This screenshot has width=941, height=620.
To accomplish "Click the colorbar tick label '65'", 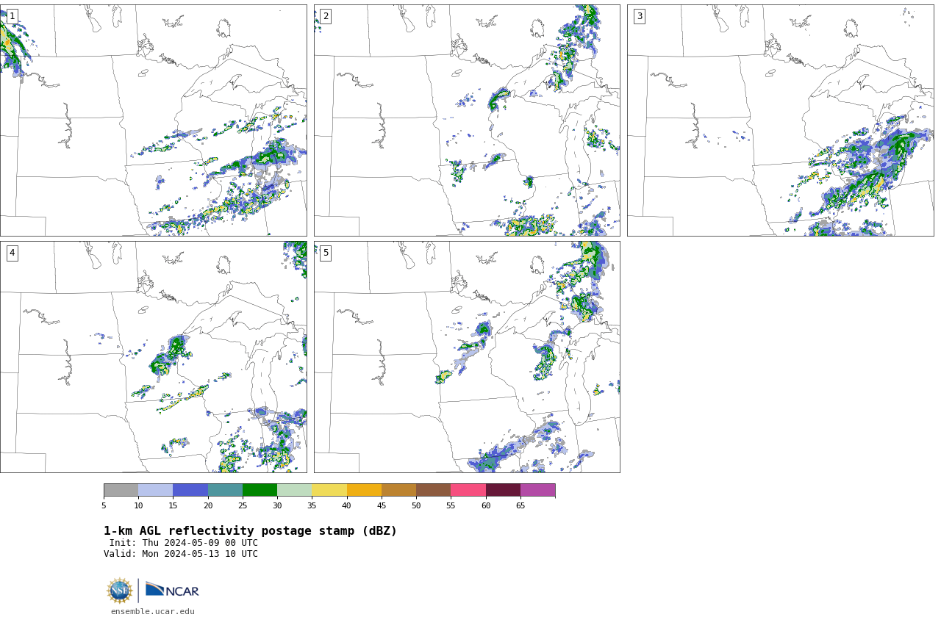I will (x=520, y=505).
